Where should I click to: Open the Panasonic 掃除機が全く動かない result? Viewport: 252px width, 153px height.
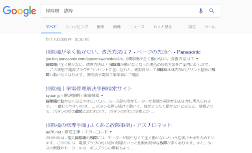[123, 52]
